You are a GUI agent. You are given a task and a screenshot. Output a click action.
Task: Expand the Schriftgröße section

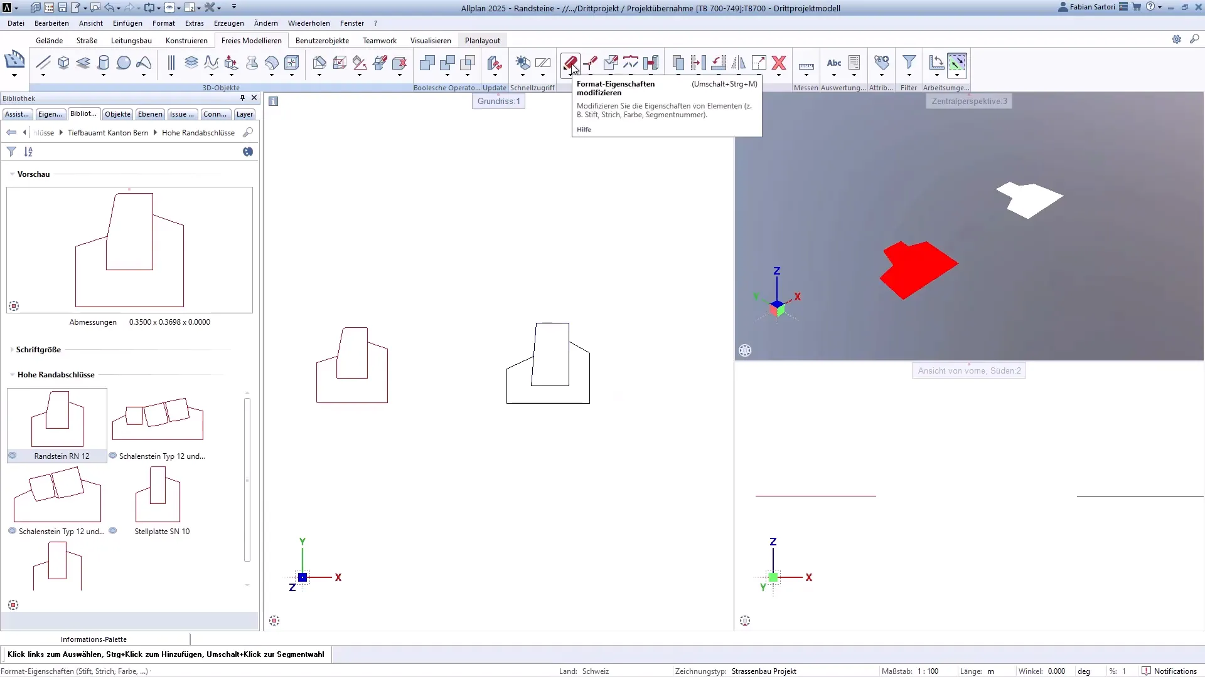tap(11, 350)
